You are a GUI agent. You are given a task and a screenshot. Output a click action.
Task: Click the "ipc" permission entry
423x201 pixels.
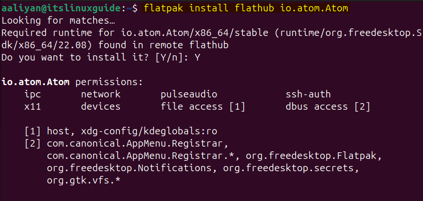[x=33, y=94]
